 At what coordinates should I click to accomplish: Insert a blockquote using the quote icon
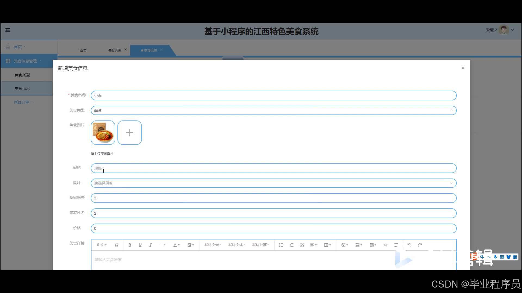click(117, 245)
